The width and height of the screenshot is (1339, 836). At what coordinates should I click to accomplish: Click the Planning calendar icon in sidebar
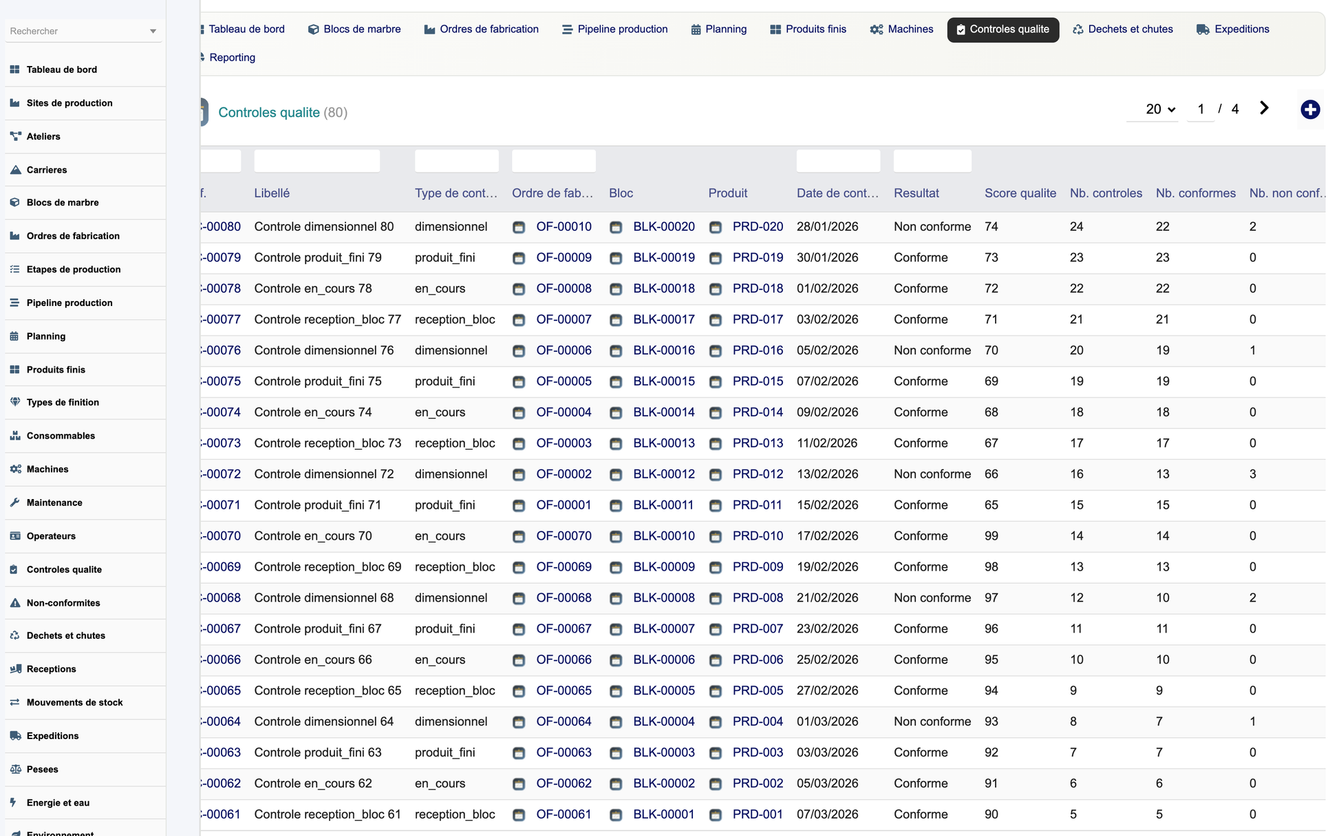(15, 336)
